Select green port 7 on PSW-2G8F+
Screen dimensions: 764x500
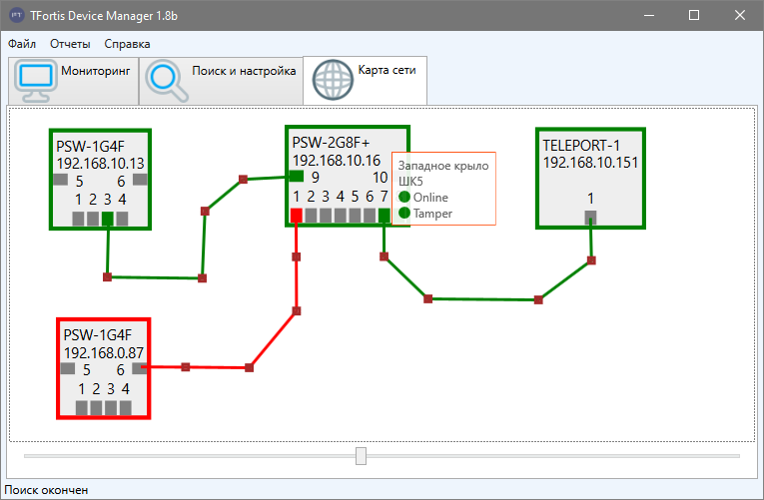coord(384,216)
